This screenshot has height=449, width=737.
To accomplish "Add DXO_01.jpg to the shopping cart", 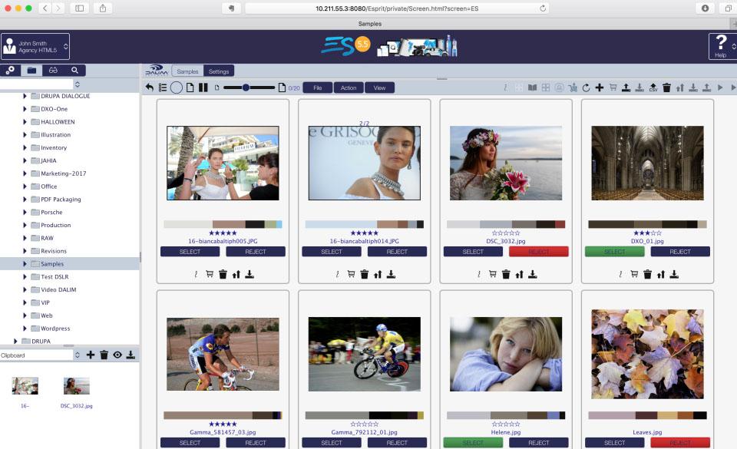I will coord(635,274).
